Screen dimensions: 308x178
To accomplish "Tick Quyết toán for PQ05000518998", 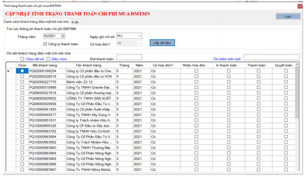I will point(286,88).
